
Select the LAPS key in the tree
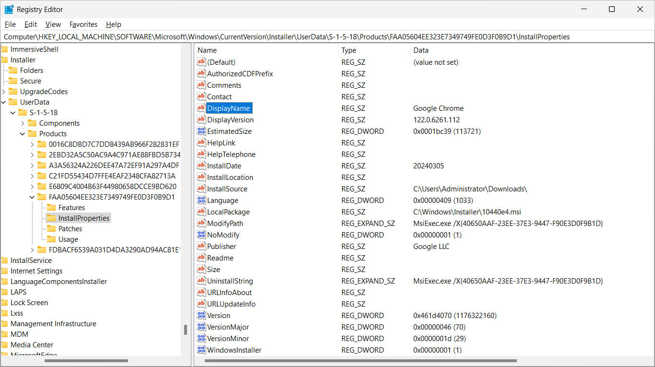click(x=18, y=292)
